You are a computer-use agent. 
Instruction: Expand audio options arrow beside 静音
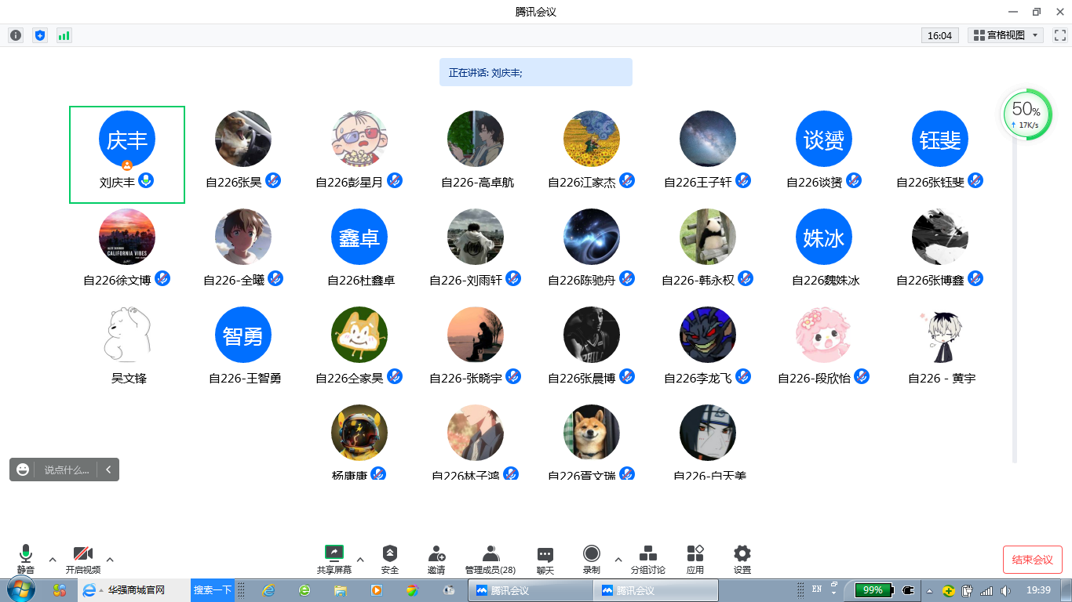(53, 560)
